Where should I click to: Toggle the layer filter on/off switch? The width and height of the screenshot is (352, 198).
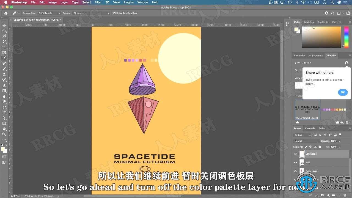tap(340, 135)
